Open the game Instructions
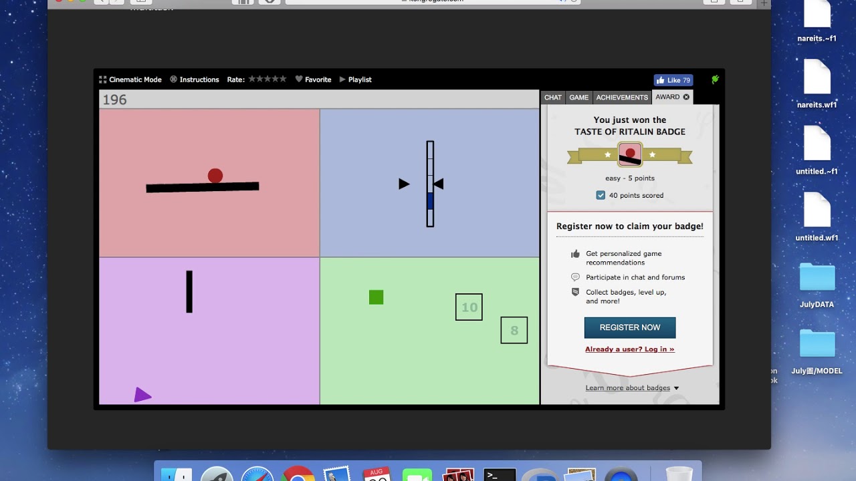 pos(195,79)
